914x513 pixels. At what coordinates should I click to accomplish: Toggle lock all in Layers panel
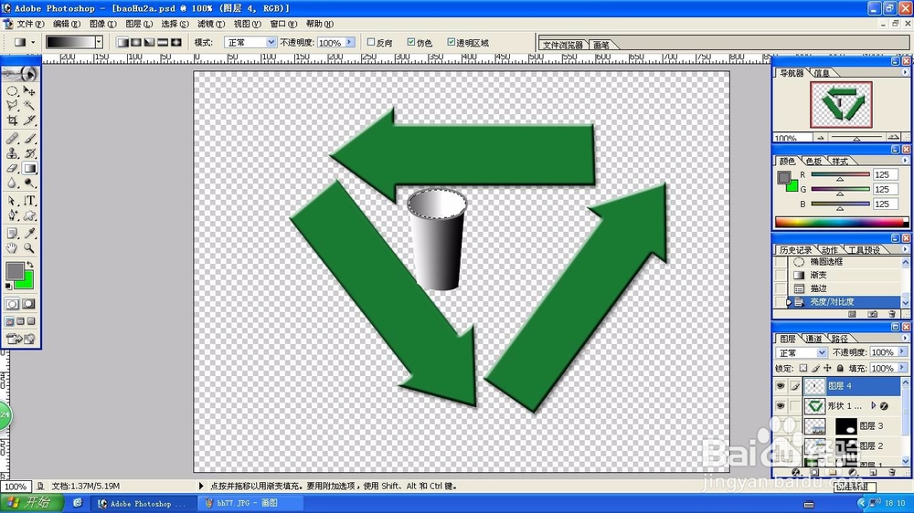coord(840,368)
